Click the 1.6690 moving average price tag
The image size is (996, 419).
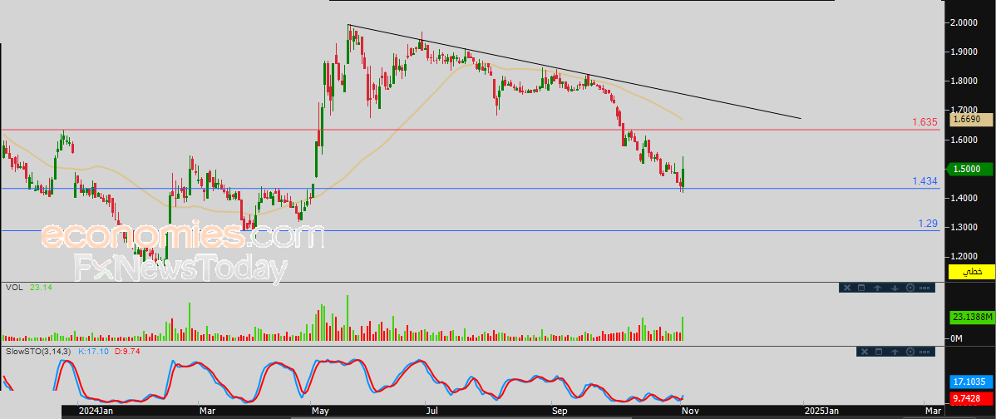click(971, 119)
